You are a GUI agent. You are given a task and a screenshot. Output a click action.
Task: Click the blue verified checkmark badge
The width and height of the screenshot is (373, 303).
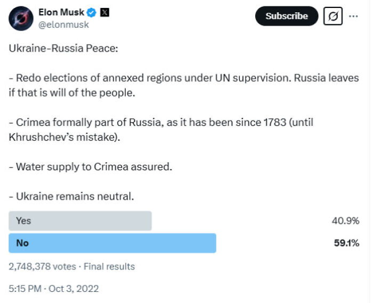click(92, 12)
